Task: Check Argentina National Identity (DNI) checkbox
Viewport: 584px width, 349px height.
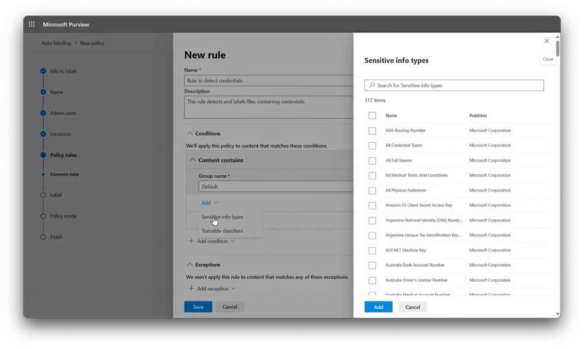Action: [x=372, y=220]
